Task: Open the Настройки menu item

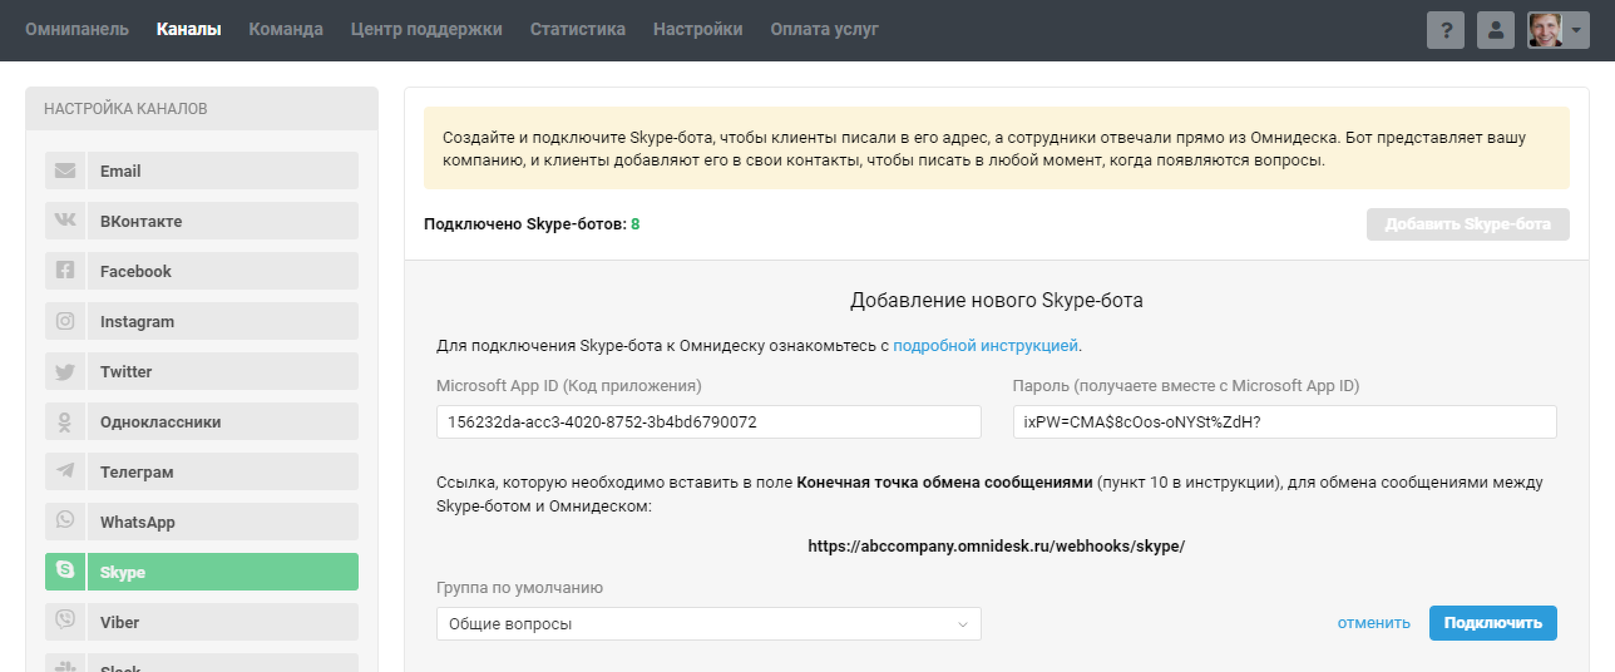Action: coord(698,29)
